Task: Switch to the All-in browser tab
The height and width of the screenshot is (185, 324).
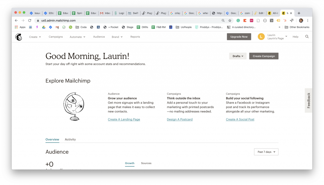Action: 273,13
